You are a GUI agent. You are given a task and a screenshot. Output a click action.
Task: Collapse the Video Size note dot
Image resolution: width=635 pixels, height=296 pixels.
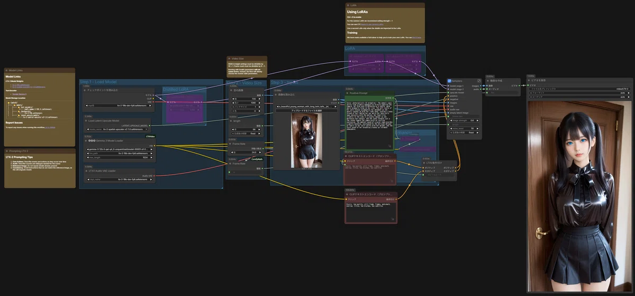(x=229, y=59)
